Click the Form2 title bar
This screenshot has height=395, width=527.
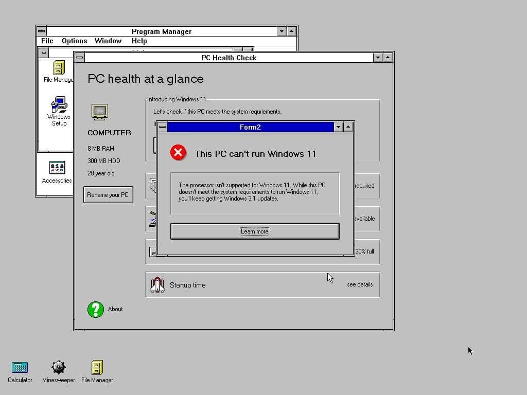pos(251,127)
